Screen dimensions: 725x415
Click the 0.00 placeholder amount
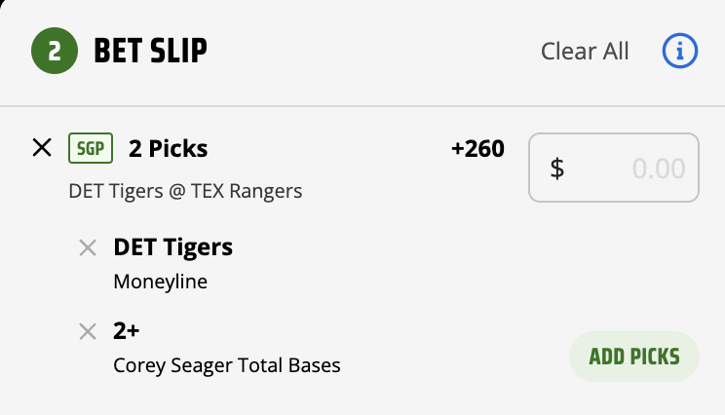pos(659,169)
